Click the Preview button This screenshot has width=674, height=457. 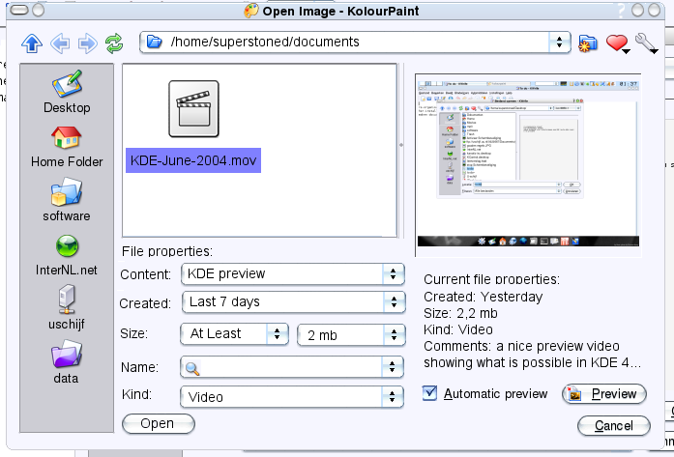click(x=604, y=394)
